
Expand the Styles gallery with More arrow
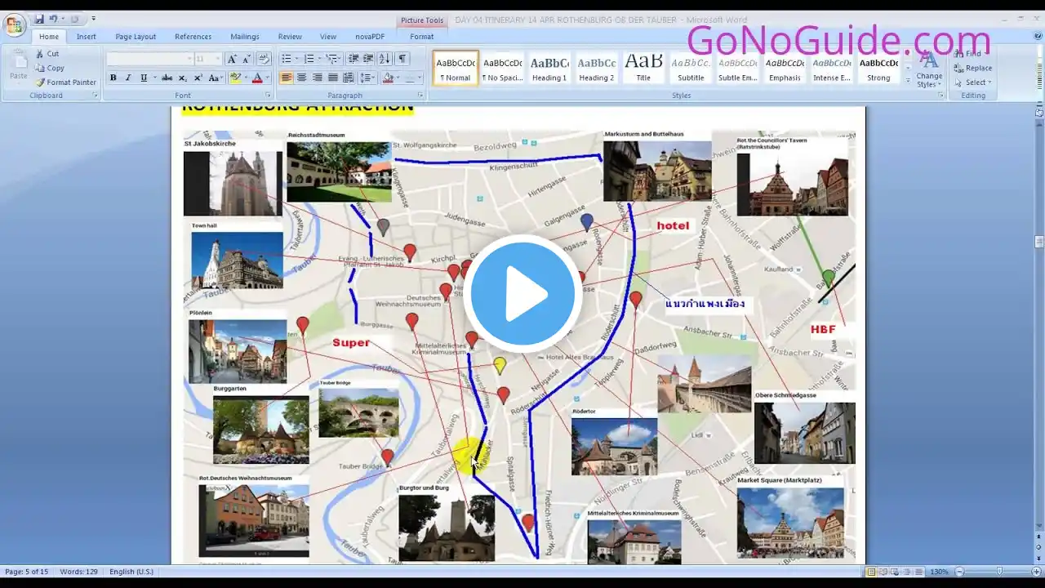[907, 82]
